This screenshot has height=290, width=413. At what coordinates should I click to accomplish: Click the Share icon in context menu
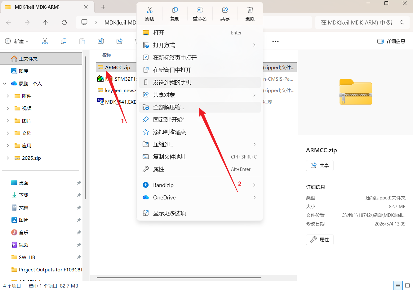(x=225, y=10)
